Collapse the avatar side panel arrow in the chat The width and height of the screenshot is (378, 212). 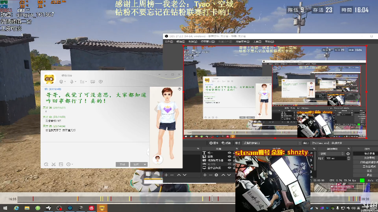click(x=148, y=152)
